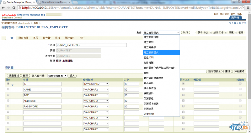Image resolution: width=251 pixels, height=133 pixels.
Task: Choose 建立索引 from the action list
Action: click(161, 42)
